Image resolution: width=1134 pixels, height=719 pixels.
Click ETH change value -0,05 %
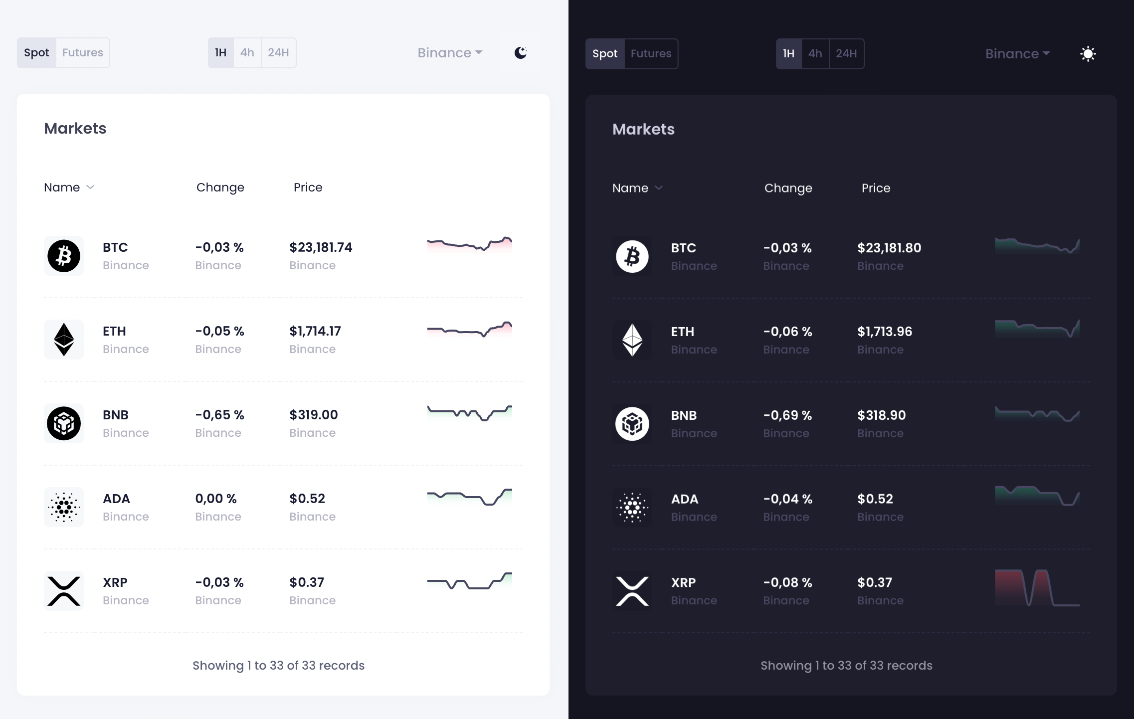click(x=219, y=331)
